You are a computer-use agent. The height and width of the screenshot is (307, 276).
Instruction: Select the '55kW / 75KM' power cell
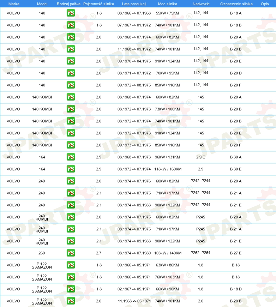(167, 13)
